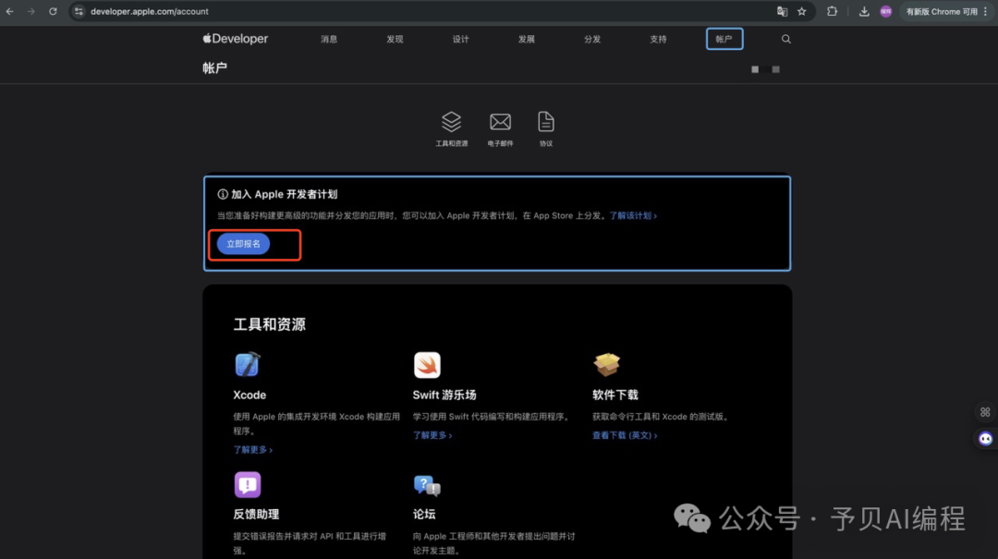
Task: Click the Swift 游乐场 heading text
Action: 444,395
